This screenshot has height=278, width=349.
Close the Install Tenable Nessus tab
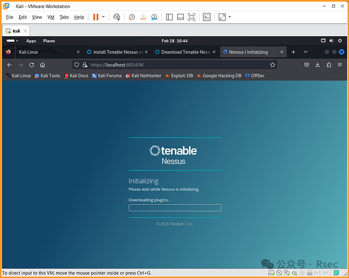click(x=146, y=52)
